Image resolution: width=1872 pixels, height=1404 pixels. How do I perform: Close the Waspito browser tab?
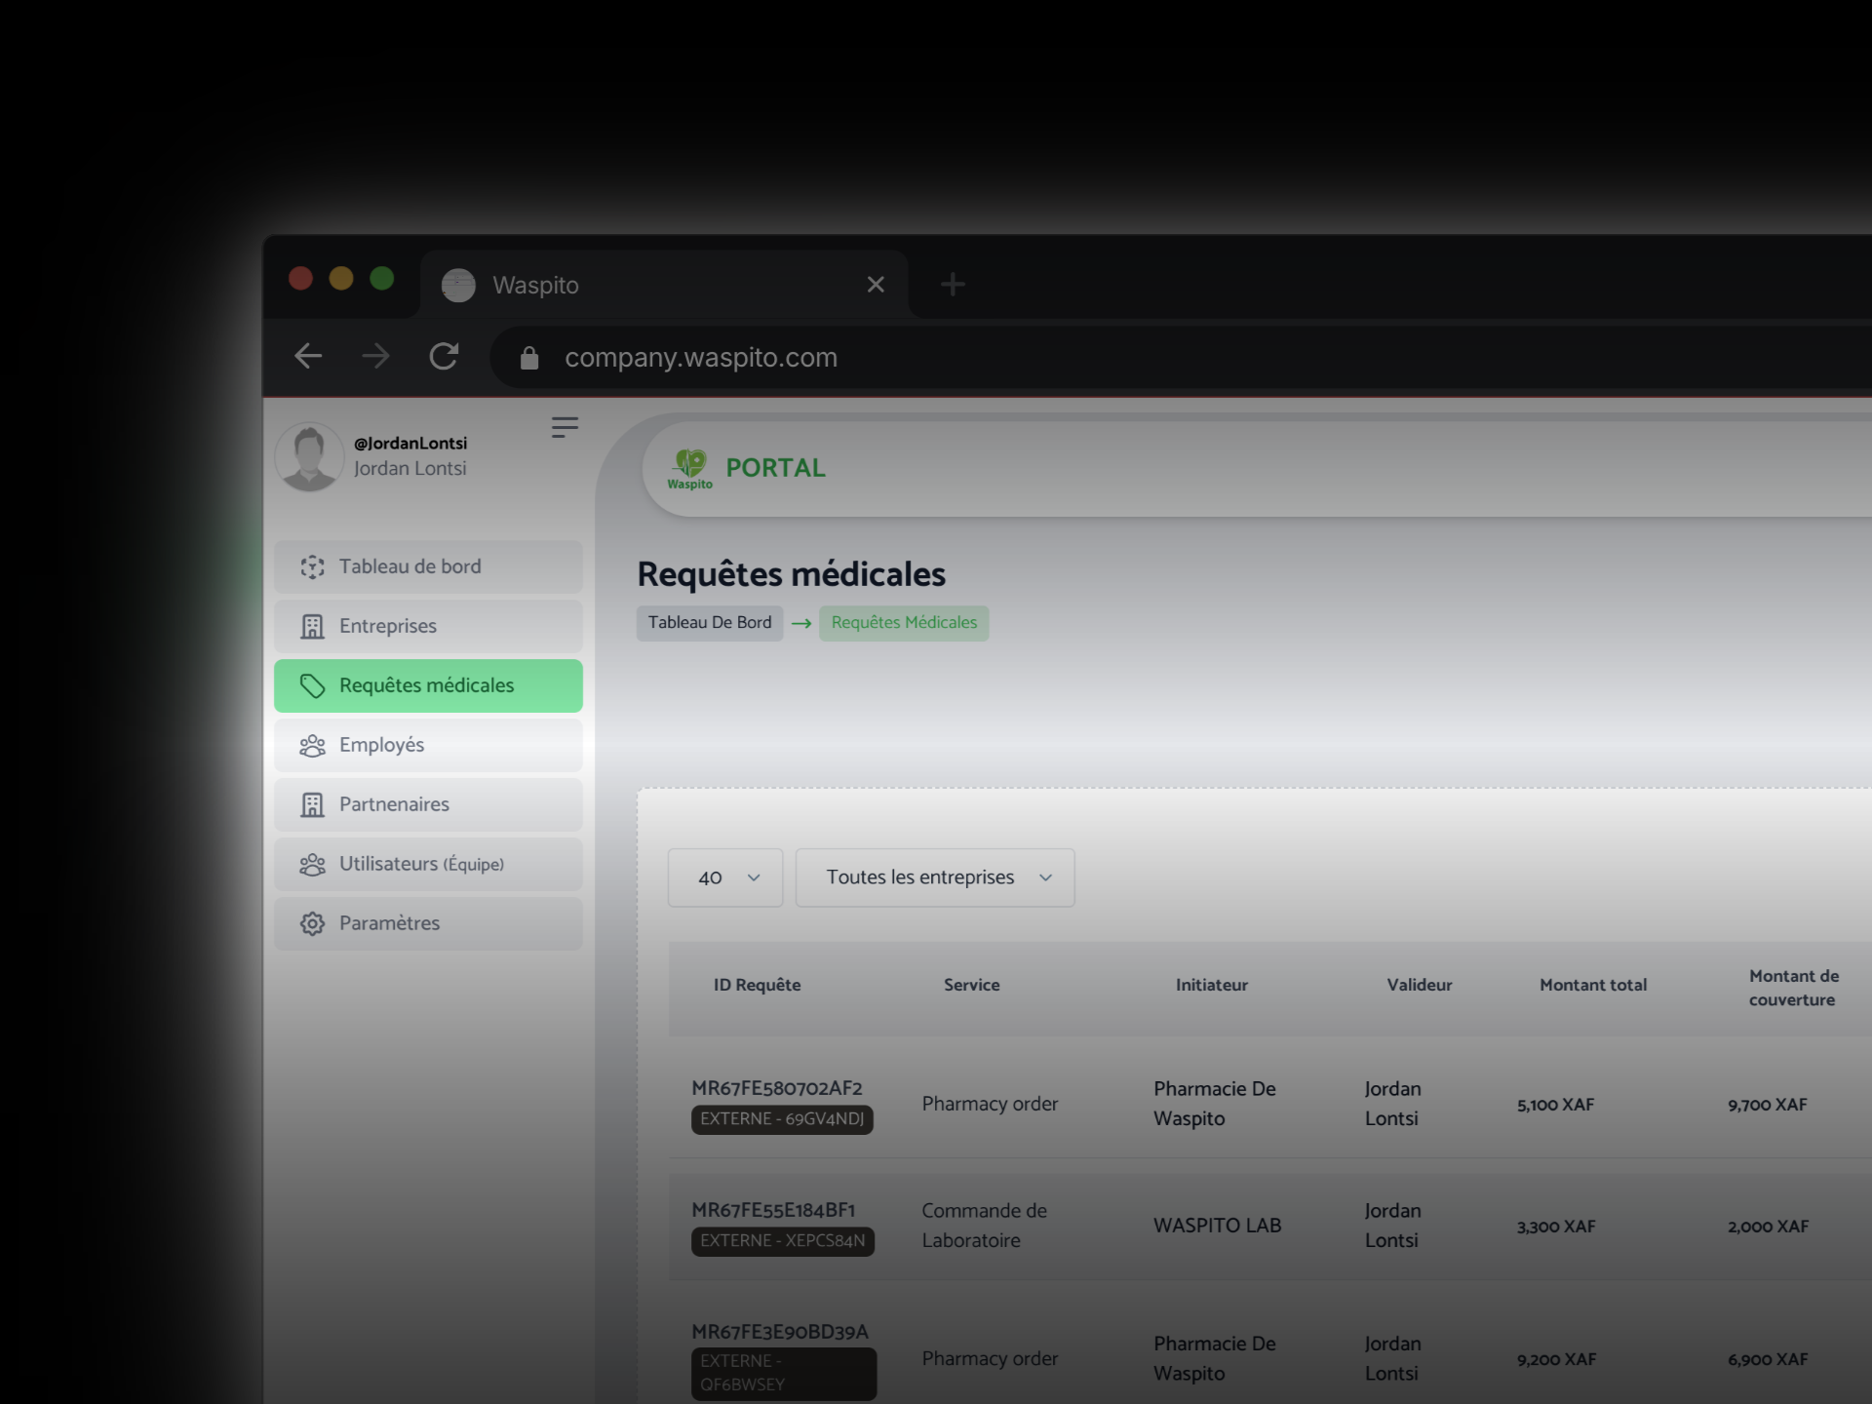(876, 285)
